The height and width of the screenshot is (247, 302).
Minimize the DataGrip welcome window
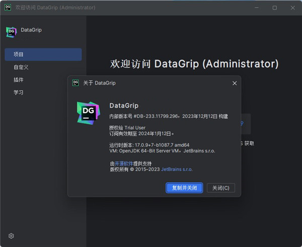coord(257,8)
